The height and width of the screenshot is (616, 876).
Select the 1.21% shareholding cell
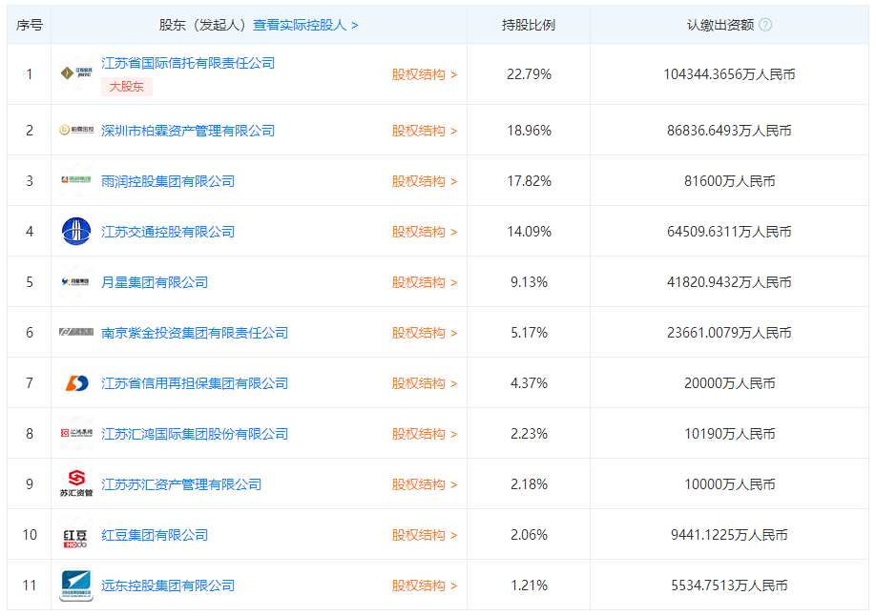pos(529,585)
